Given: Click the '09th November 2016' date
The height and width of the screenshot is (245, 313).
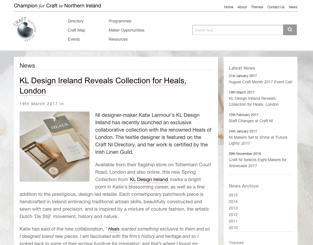Looking at the screenshot, I should point(245,154).
